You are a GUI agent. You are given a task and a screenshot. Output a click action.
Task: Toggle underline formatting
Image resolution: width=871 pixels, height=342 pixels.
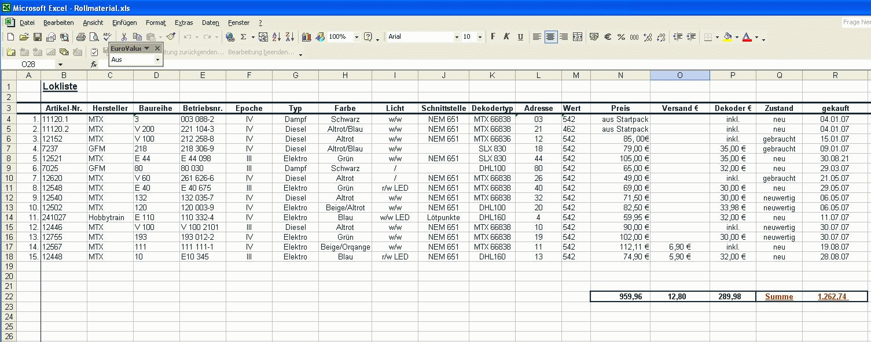coord(520,37)
